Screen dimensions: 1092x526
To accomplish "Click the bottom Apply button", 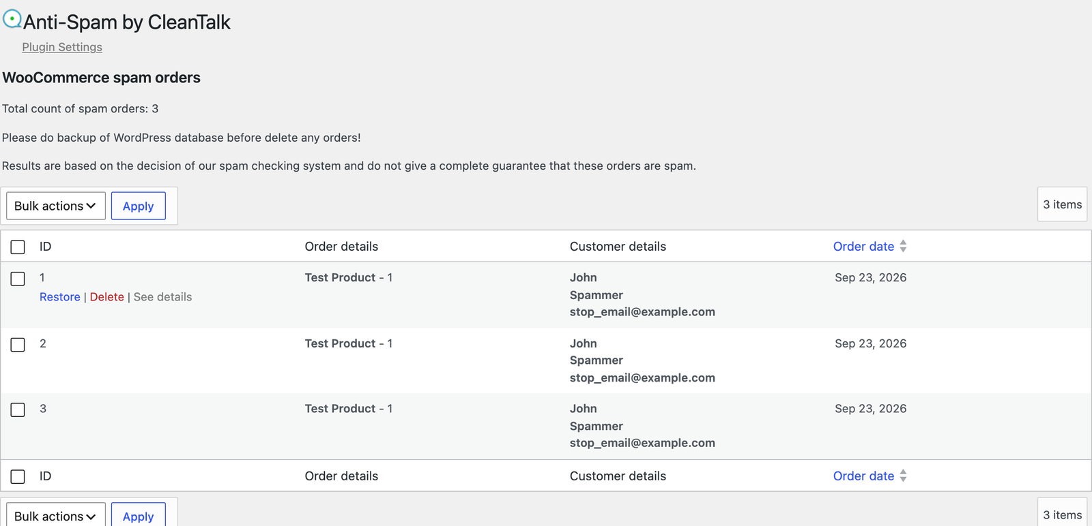I will click(x=139, y=515).
